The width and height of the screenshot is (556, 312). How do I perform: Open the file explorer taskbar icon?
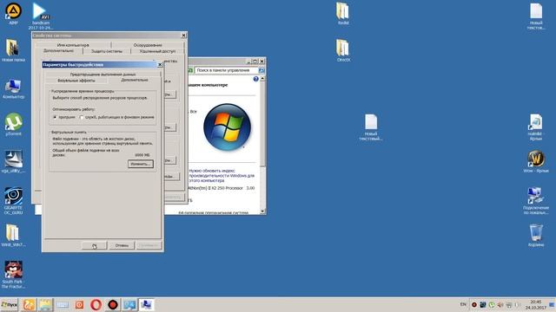[46, 304]
